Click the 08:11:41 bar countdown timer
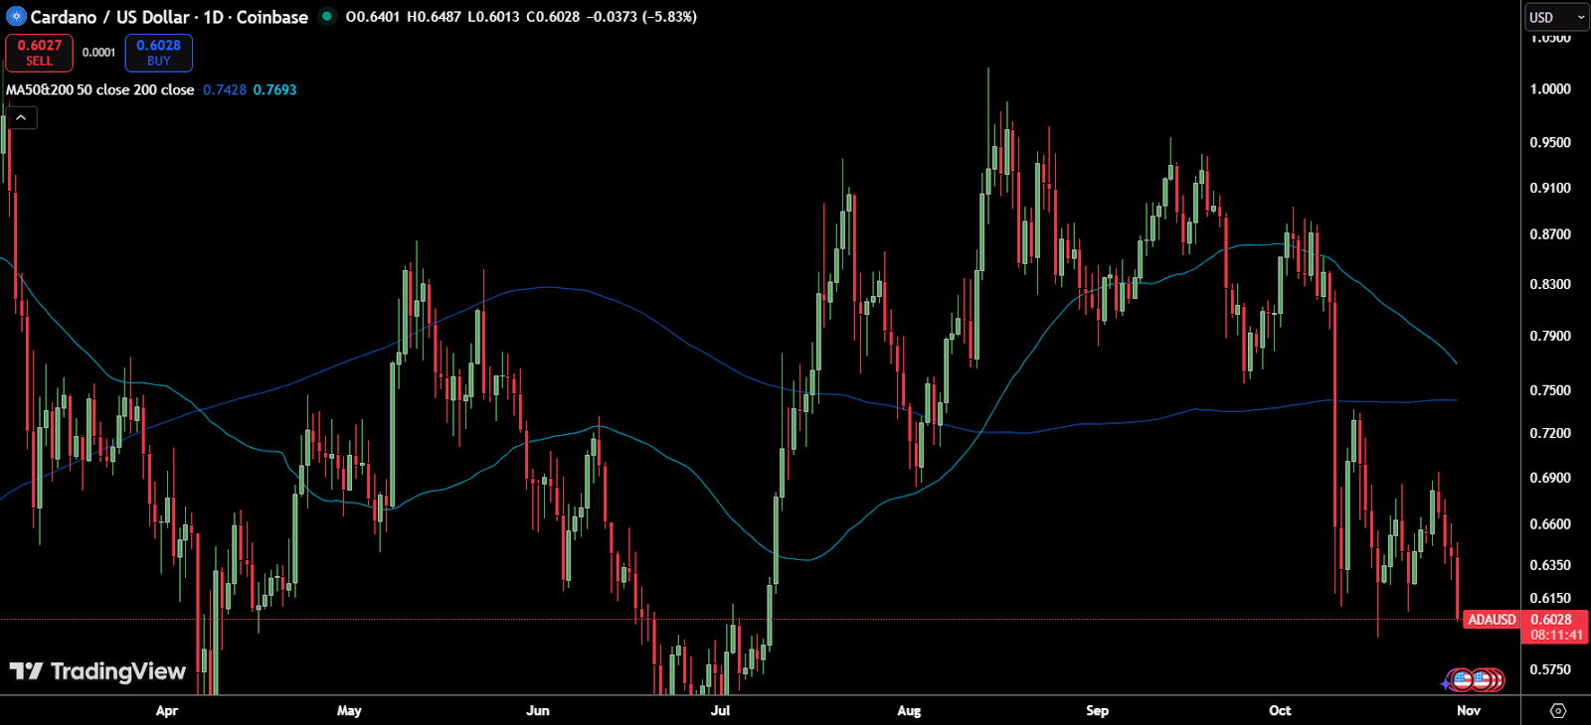The height and width of the screenshot is (725, 1591). 1556,635
